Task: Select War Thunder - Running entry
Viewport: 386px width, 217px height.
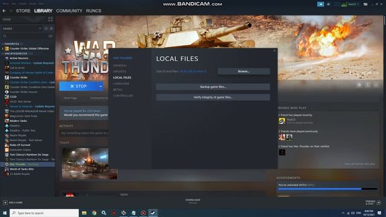Action: pos(28,165)
